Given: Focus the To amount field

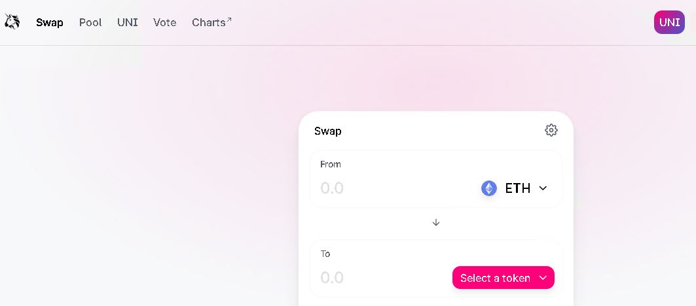Looking at the screenshot, I should coord(382,278).
